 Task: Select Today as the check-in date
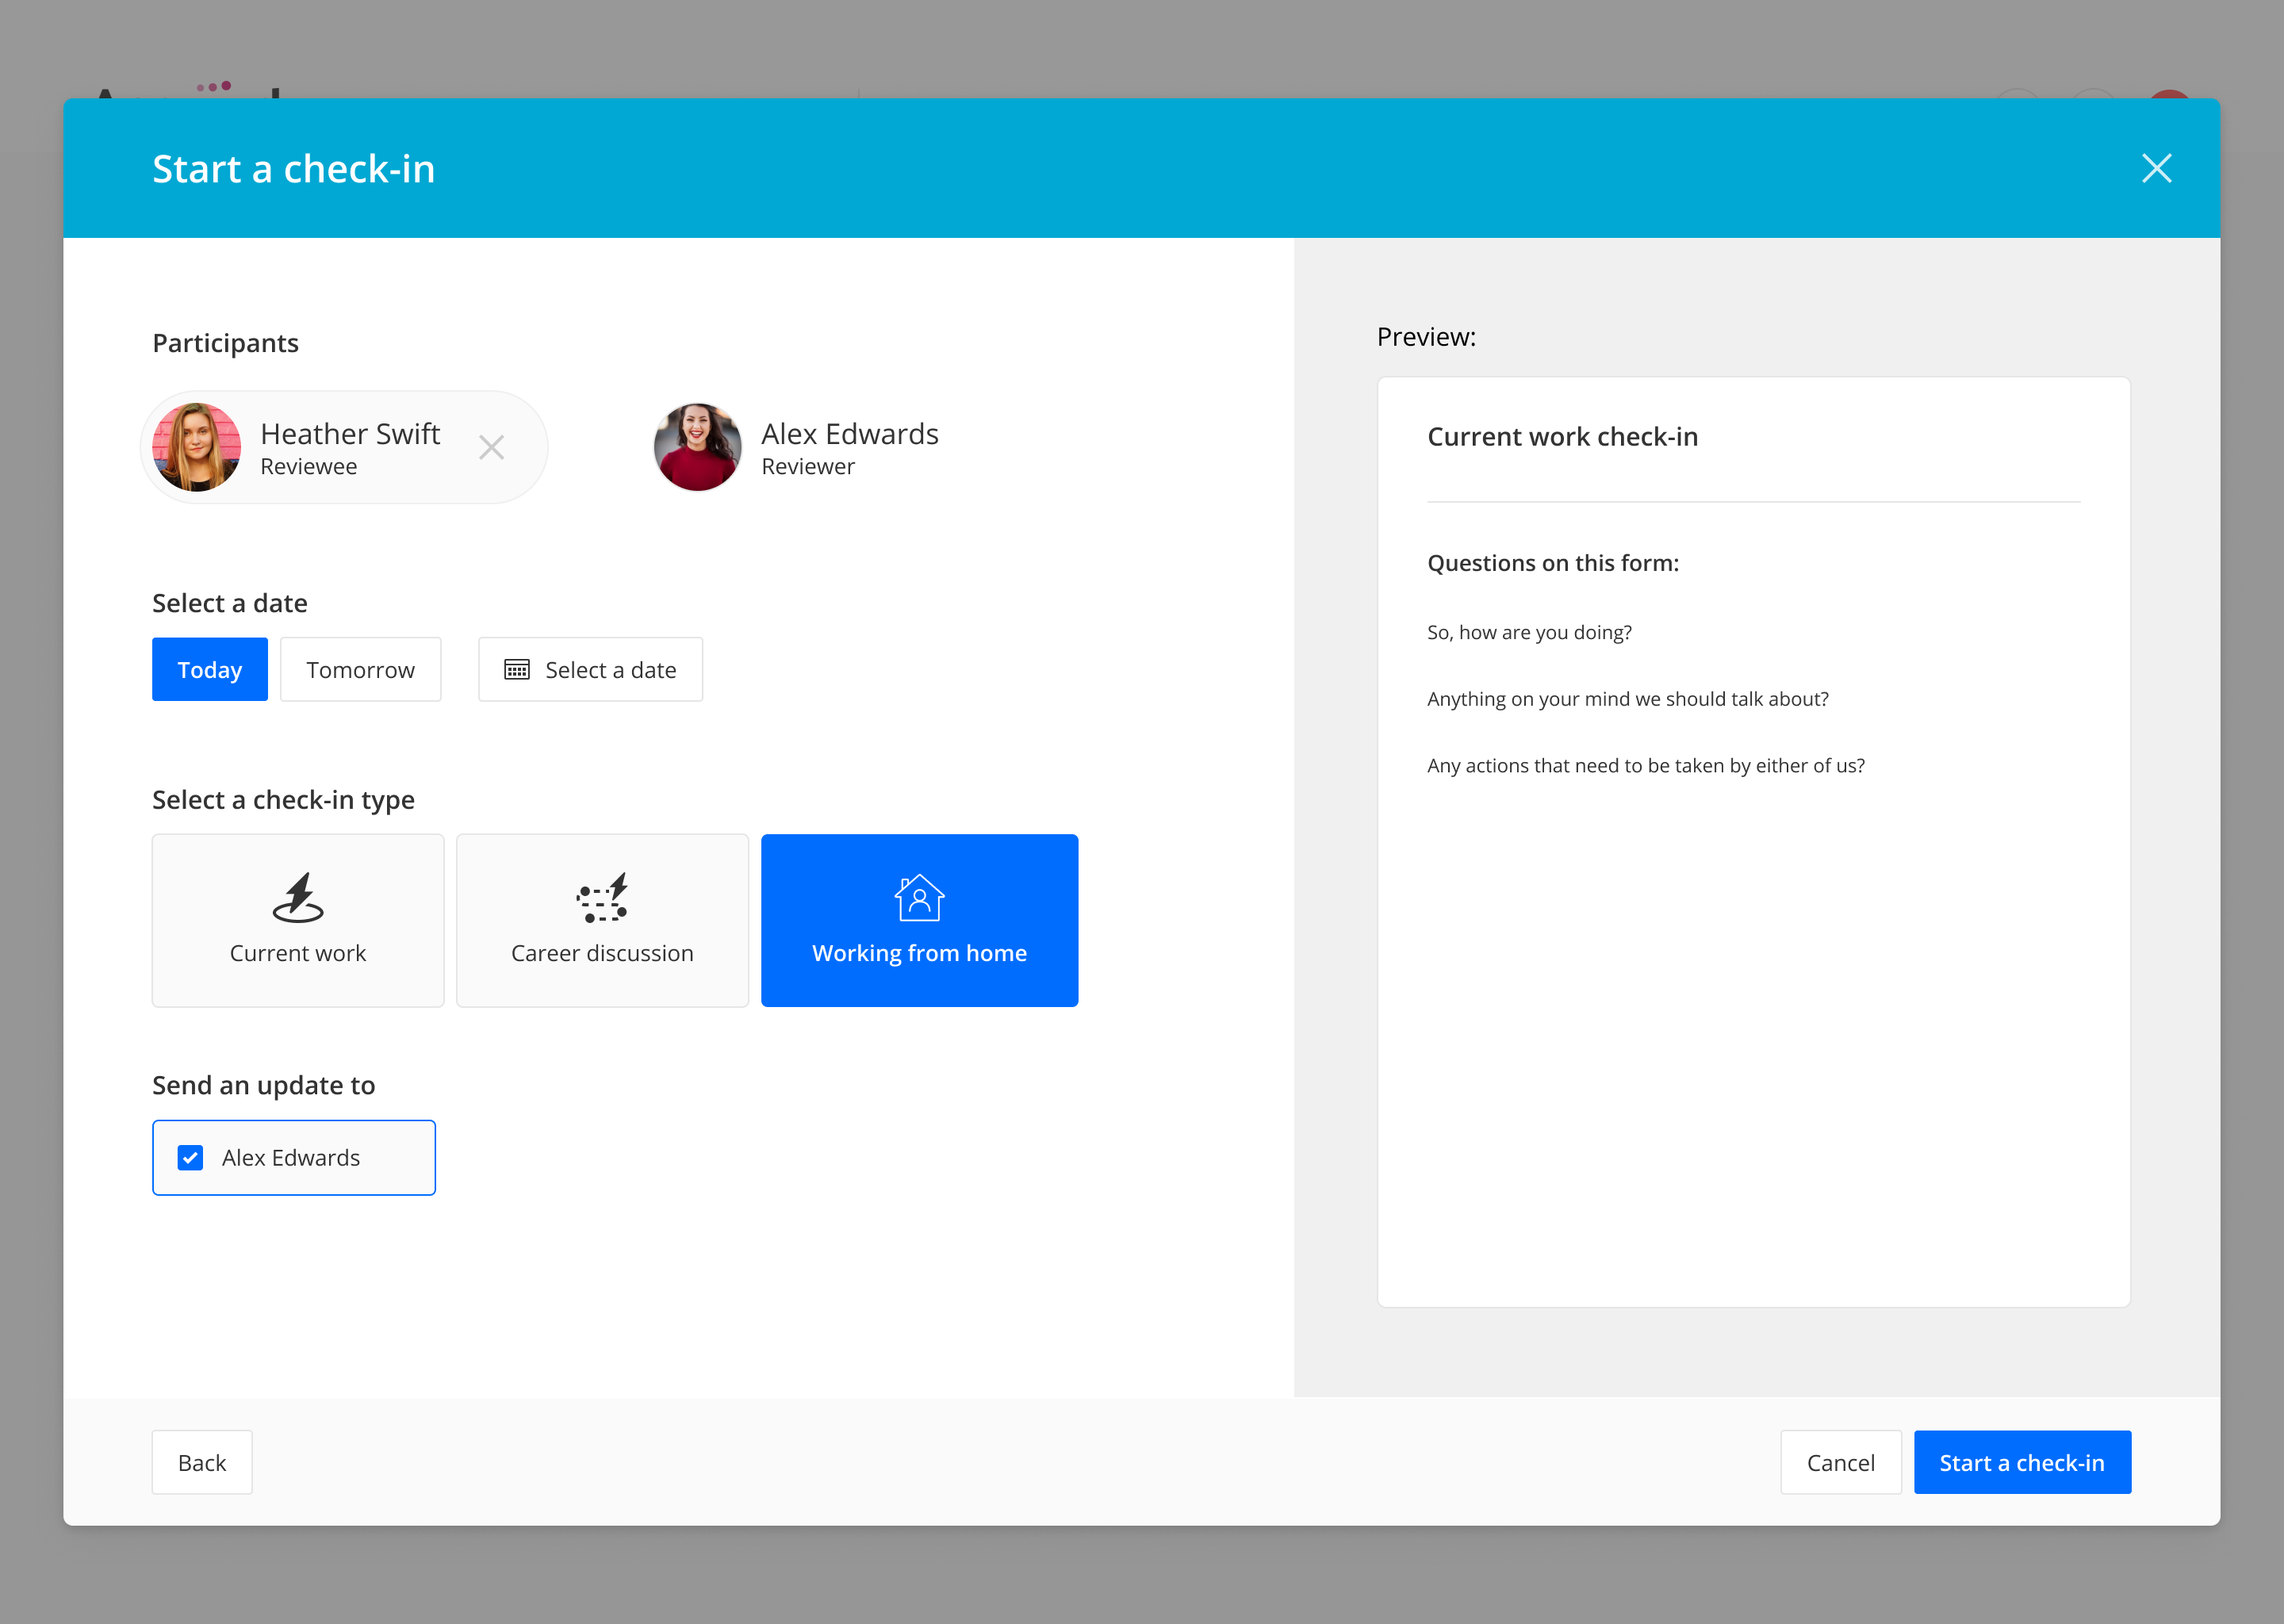(209, 669)
